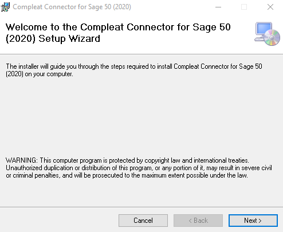Click the word WARNING: in the copyright notice
The image size is (283, 232).
coord(22,160)
